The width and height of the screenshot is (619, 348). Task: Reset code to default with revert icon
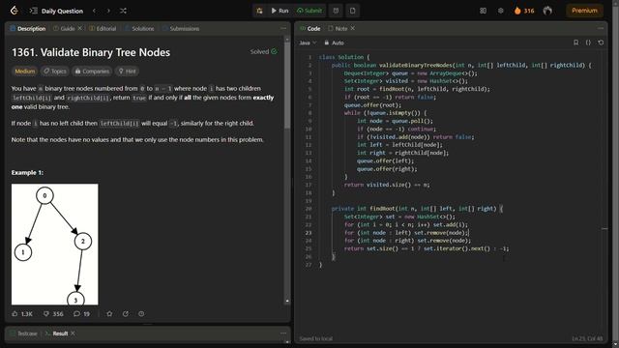[x=601, y=43]
